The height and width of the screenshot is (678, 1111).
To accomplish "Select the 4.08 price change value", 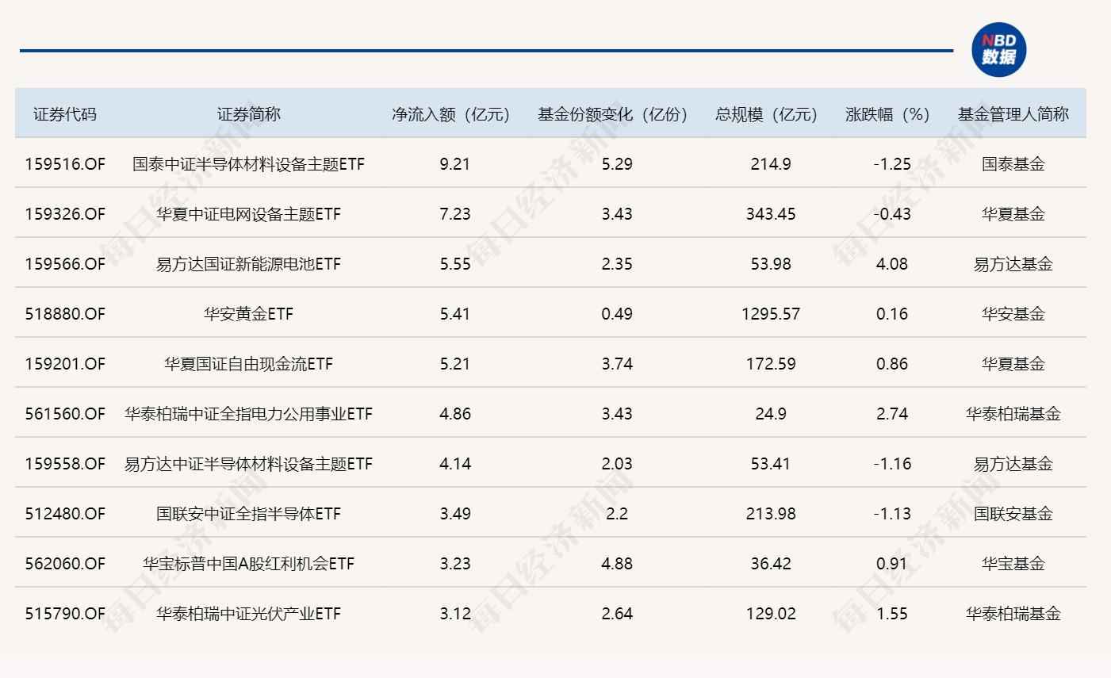I will 891,264.
